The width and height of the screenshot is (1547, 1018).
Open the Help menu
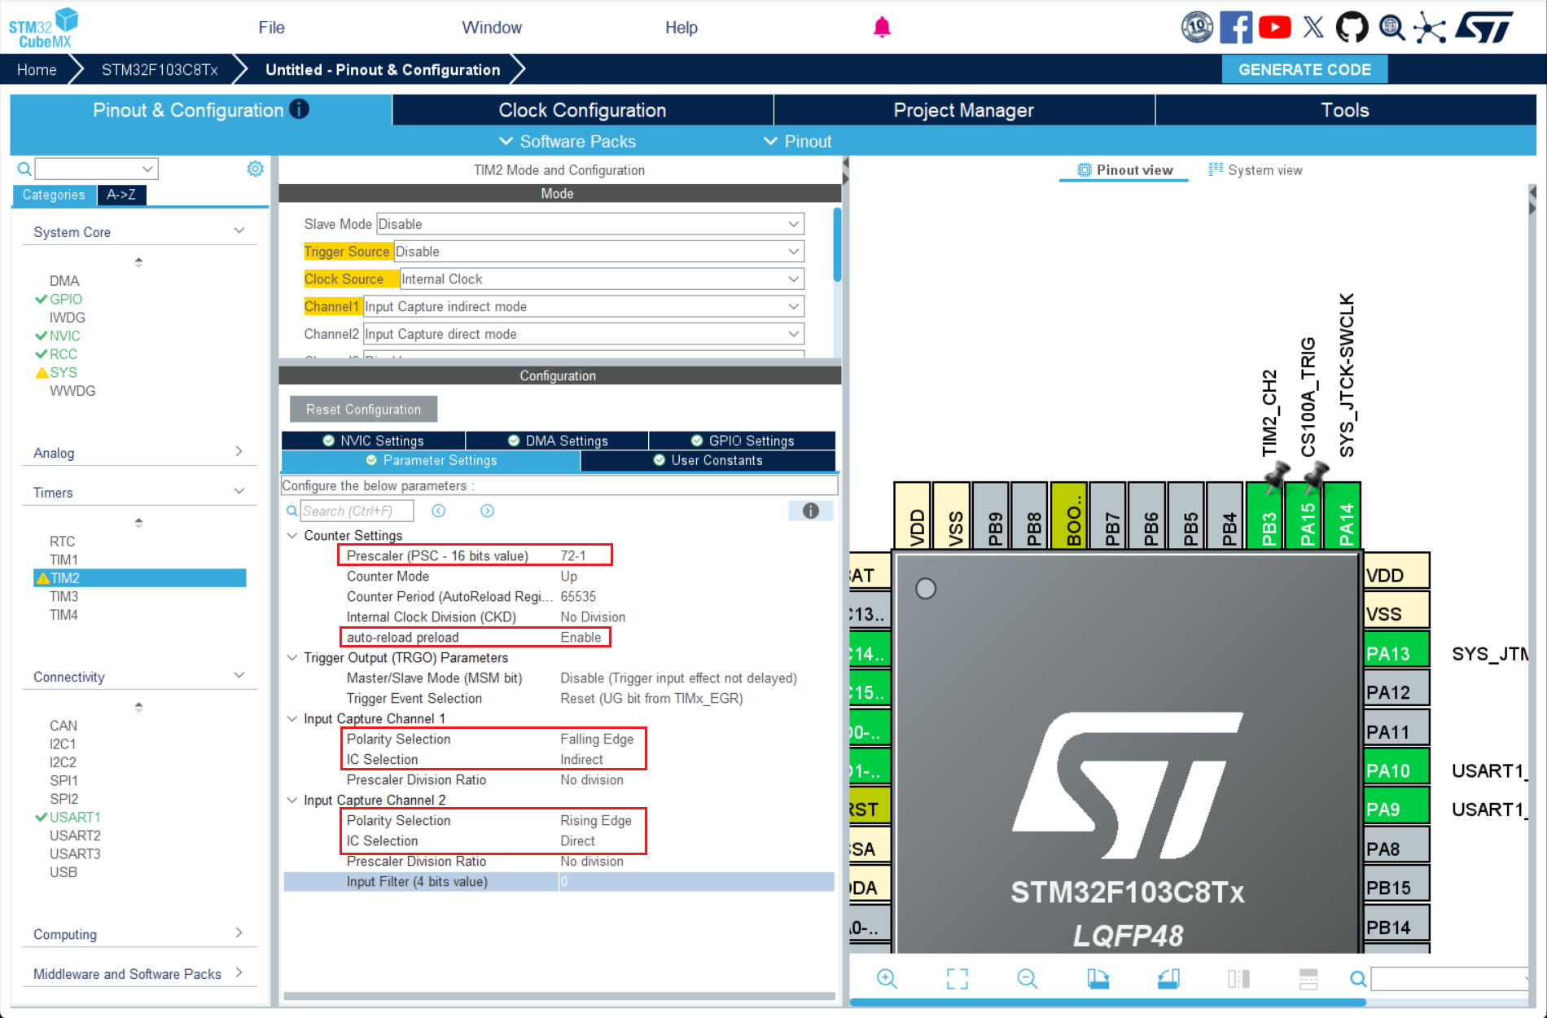(681, 28)
